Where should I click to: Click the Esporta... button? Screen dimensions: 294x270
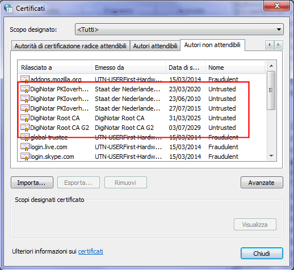coord(78,183)
